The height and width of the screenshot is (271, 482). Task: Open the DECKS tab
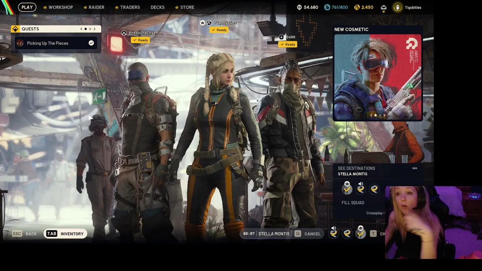point(157,7)
